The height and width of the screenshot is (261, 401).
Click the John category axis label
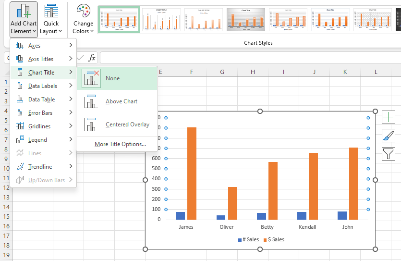348,227
